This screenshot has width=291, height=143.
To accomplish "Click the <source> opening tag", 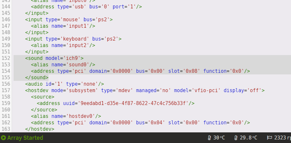I will [43, 97].
